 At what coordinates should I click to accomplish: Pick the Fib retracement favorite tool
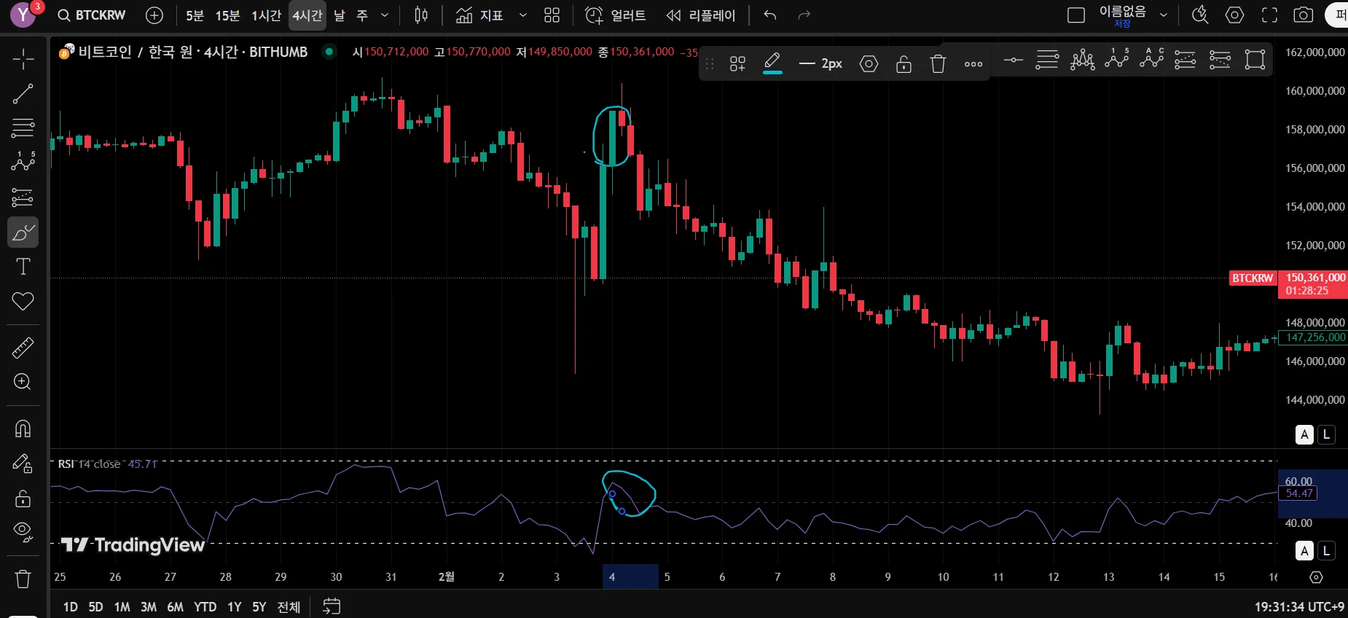(1047, 60)
